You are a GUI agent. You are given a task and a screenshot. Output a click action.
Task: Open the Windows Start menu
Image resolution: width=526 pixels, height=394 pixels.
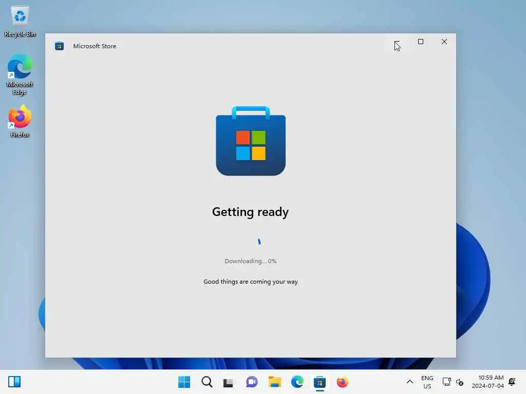pyautogui.click(x=184, y=382)
